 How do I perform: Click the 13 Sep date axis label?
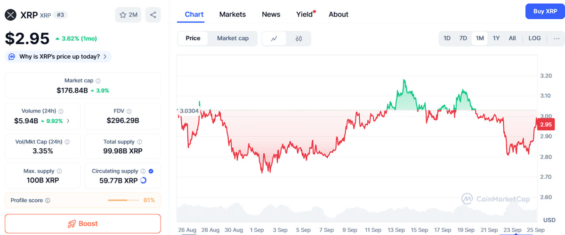point(396,230)
